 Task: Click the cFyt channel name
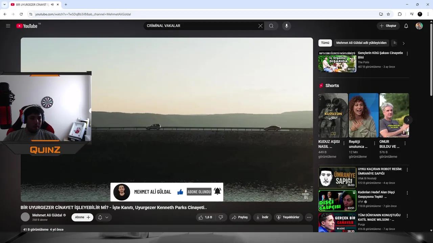point(361,201)
